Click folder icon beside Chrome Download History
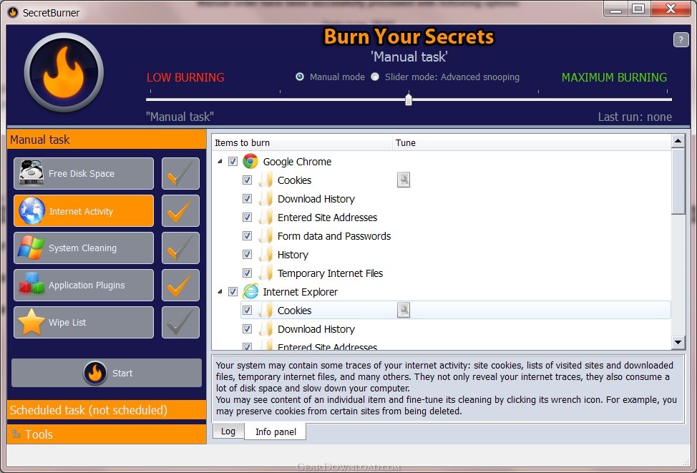 [265, 199]
